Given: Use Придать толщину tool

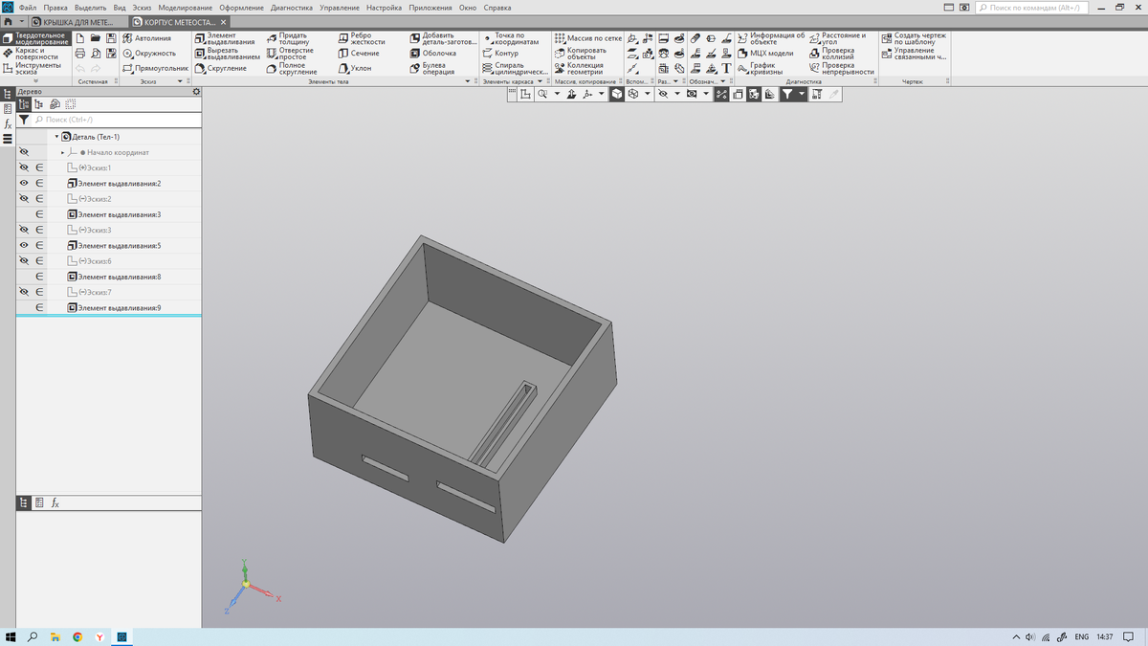Looking at the screenshot, I should coord(288,38).
